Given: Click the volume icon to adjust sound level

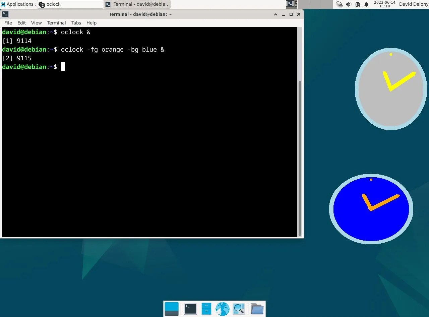Looking at the screenshot, I should click(349, 5).
